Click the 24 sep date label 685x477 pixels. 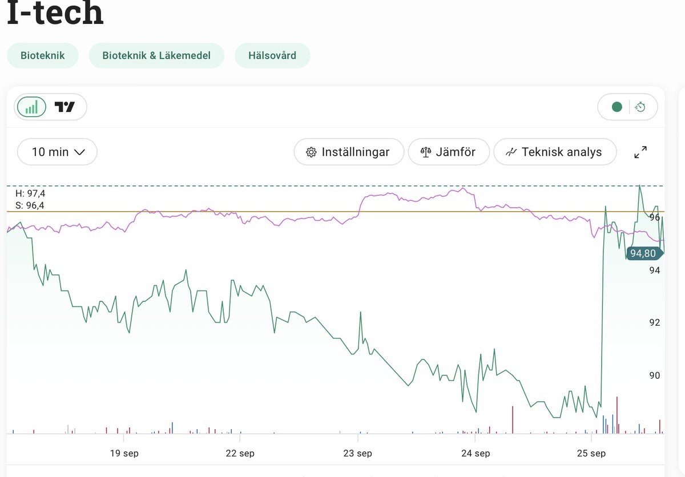click(476, 454)
